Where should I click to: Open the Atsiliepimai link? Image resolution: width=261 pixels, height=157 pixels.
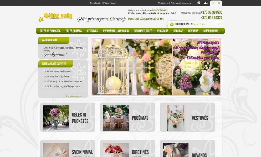[x=163, y=3]
